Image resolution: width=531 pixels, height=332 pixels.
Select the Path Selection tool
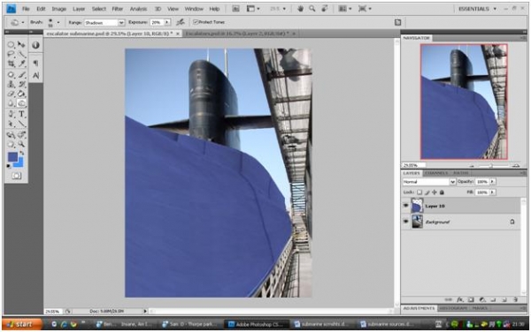pyautogui.click(x=11, y=124)
